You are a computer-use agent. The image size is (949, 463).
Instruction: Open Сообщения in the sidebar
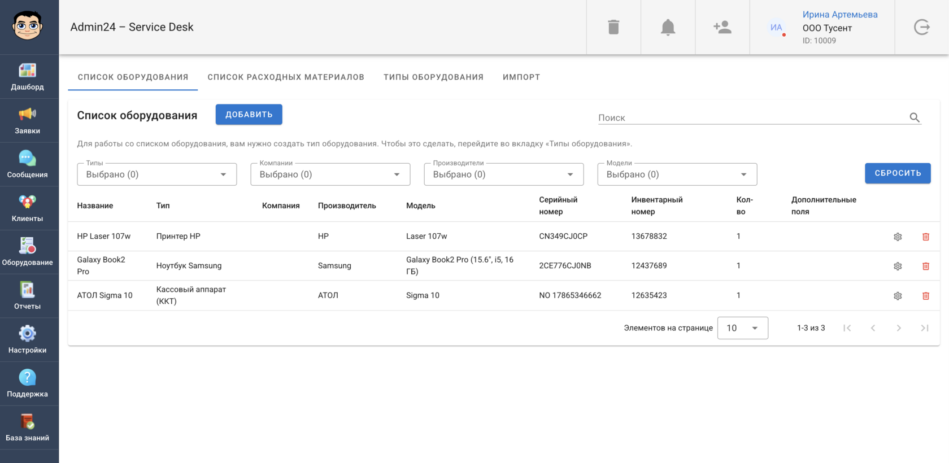[27, 165]
